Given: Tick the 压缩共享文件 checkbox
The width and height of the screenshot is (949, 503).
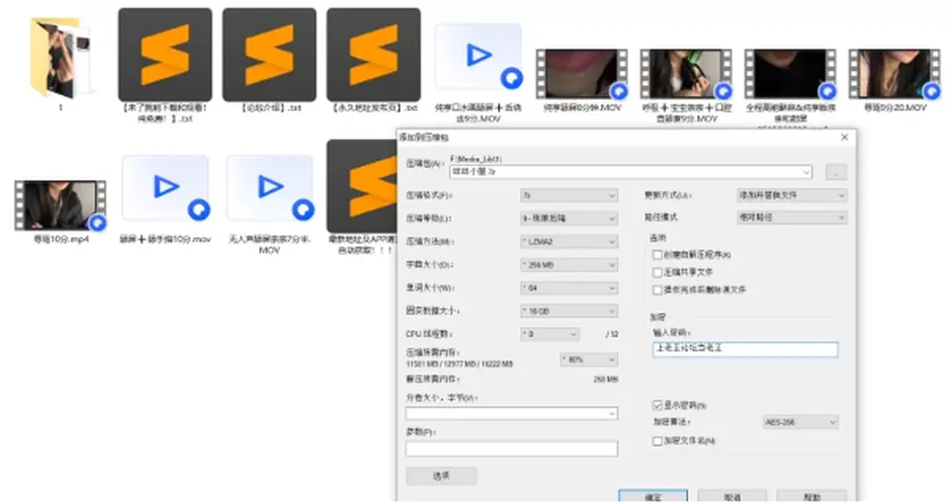Looking at the screenshot, I should 657,273.
